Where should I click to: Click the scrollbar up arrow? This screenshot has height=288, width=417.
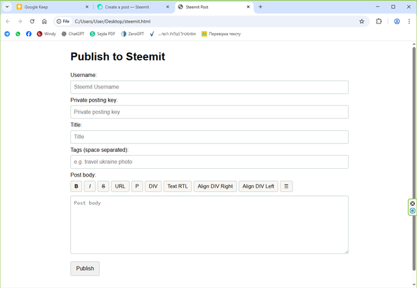point(414,44)
